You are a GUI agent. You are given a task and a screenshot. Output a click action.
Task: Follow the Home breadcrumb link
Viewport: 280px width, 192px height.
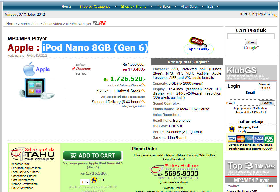[x=11, y=24]
